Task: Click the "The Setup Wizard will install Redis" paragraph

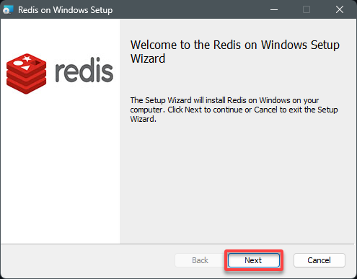Action: 234,110
